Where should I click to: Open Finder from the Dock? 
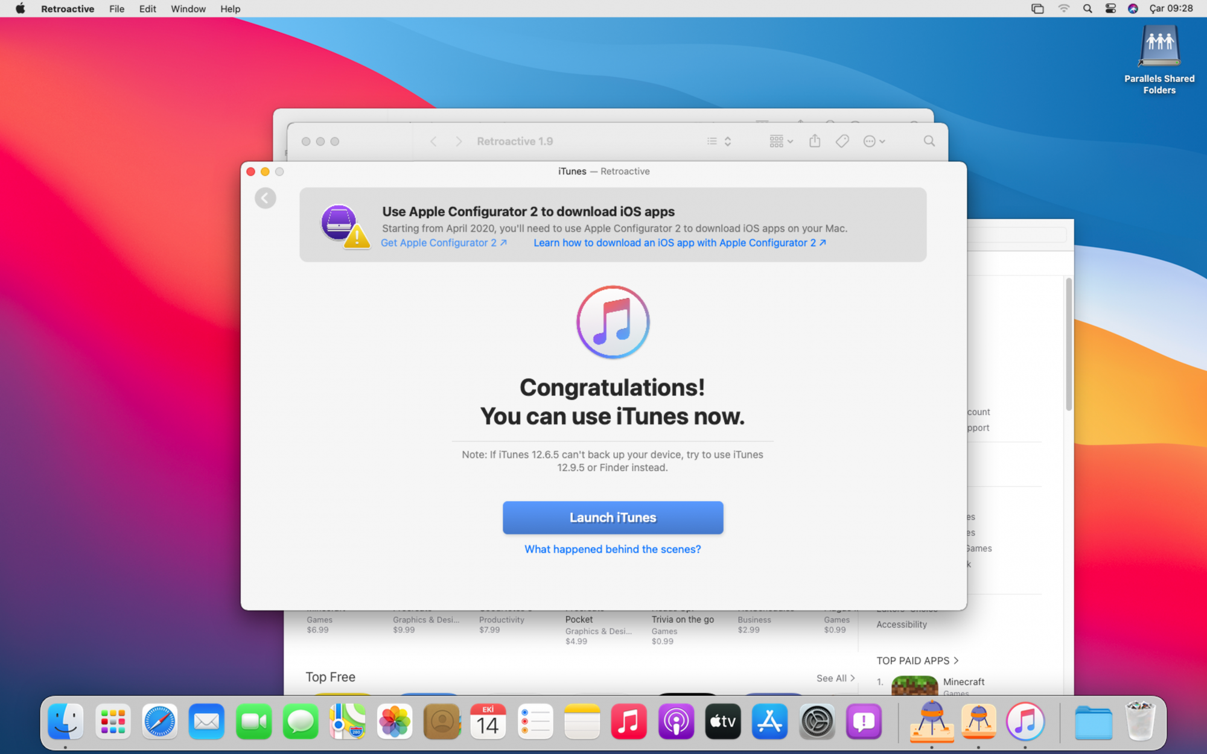click(65, 721)
